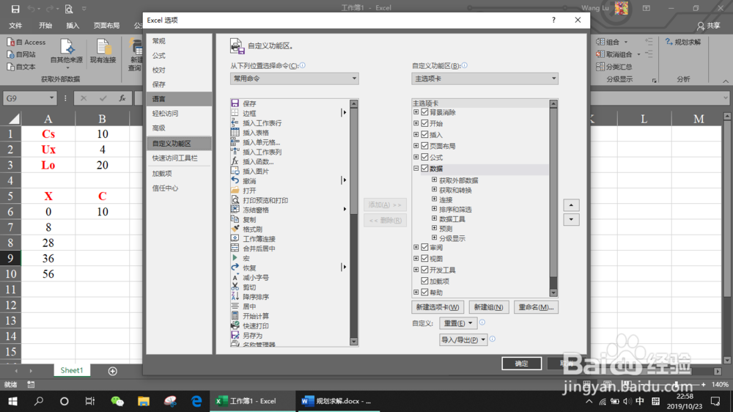The width and height of the screenshot is (733, 412).
Task: Toggle the 审阅 tab checkbox
Action: coord(424,247)
